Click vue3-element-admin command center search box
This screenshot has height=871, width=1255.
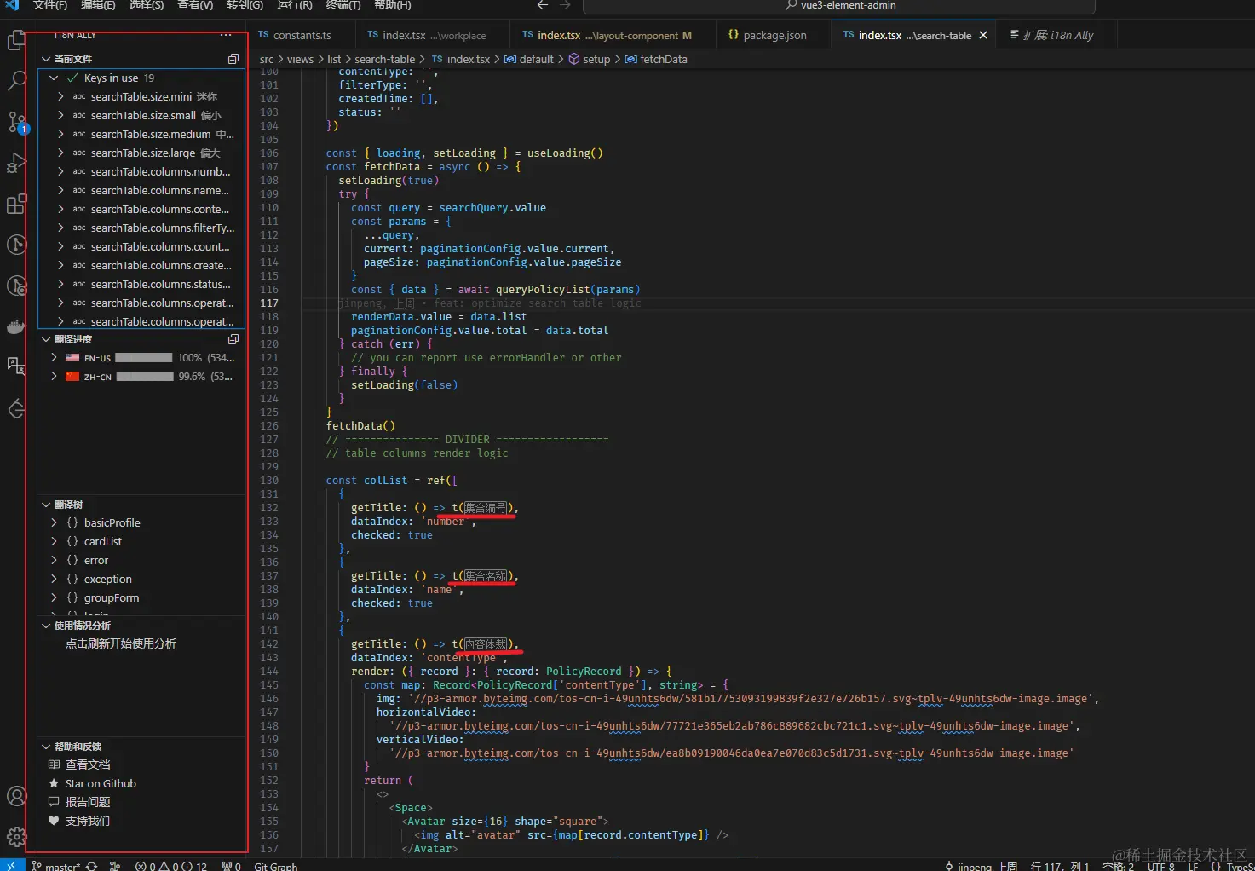point(839,6)
